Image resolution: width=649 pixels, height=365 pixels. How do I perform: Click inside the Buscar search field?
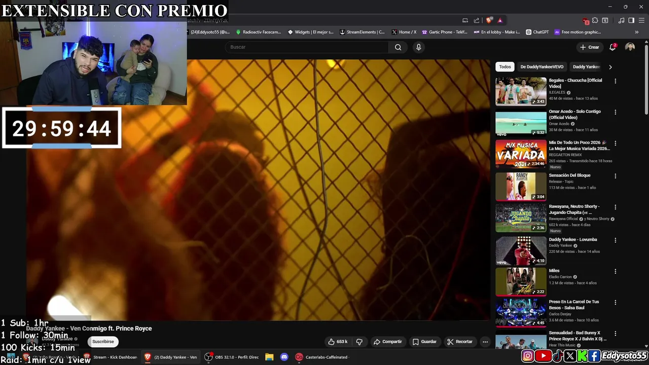coord(307,47)
